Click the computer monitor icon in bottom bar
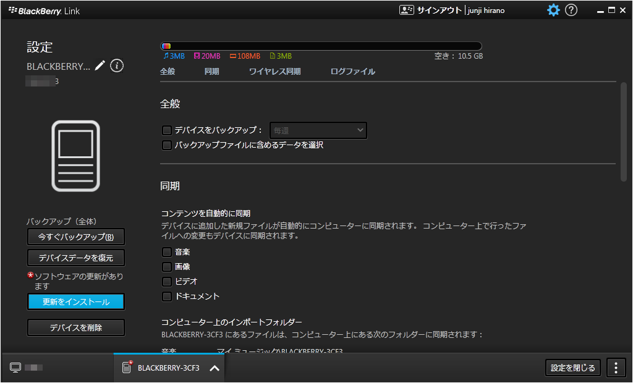This screenshot has height=383, width=633. click(x=15, y=368)
